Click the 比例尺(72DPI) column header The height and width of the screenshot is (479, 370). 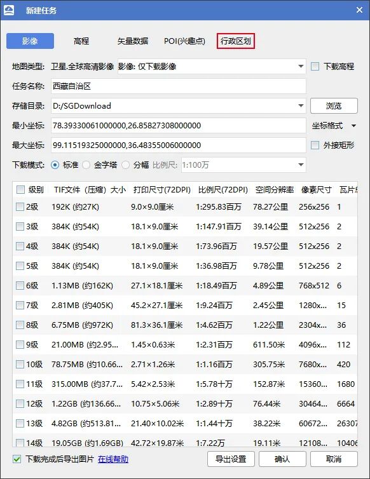(223, 190)
